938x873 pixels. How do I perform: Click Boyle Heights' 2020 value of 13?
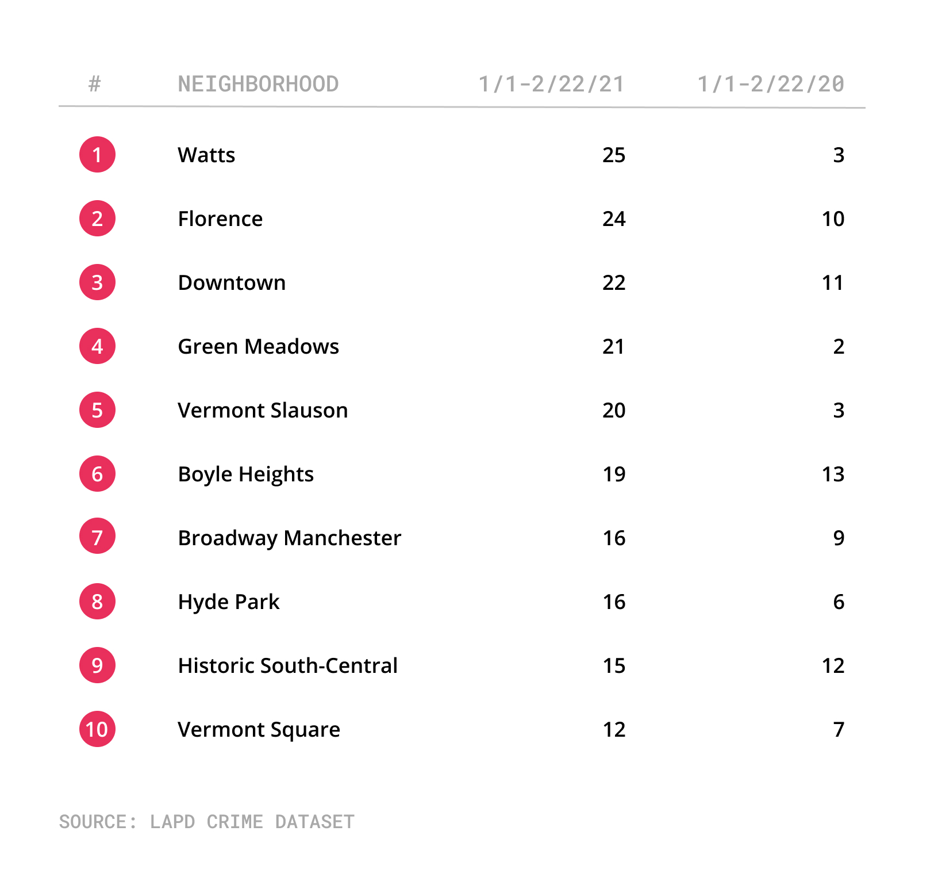pyautogui.click(x=833, y=474)
